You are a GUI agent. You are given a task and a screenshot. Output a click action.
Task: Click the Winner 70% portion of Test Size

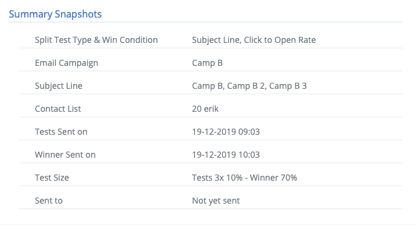274,178
